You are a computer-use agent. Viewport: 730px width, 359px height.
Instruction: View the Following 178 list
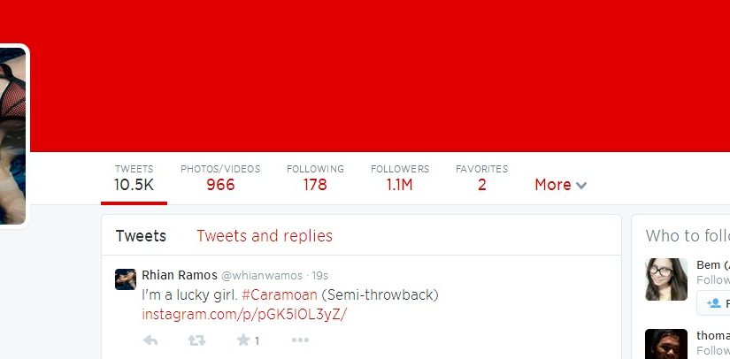coord(315,178)
